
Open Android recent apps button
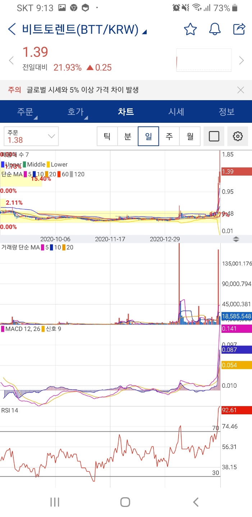(55, 502)
